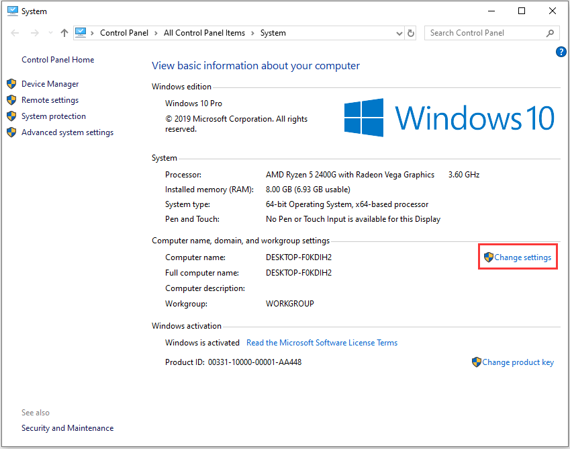570x449 pixels.
Task: Click the System window title icon
Action: coord(13,11)
